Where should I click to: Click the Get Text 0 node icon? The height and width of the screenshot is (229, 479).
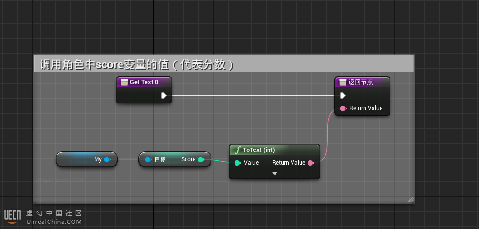(124, 82)
